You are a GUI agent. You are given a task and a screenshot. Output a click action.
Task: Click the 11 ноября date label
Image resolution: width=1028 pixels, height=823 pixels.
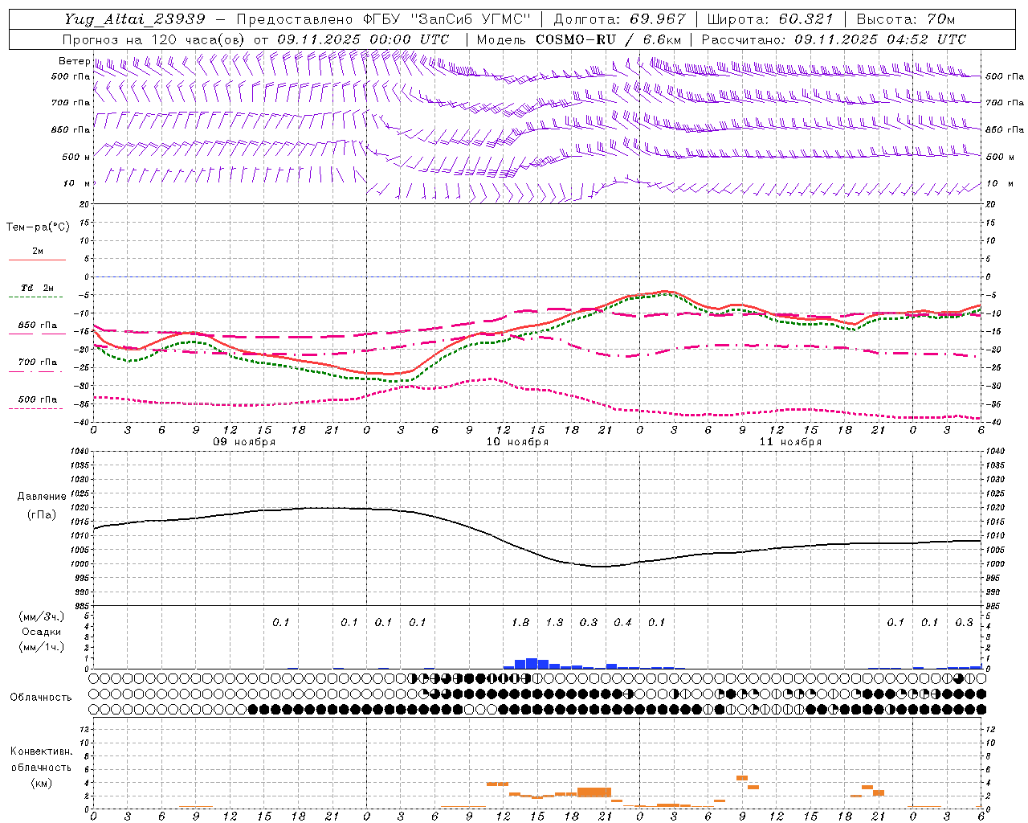790,442
